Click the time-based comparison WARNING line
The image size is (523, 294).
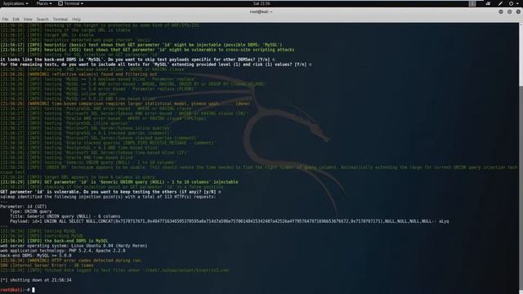125,104
